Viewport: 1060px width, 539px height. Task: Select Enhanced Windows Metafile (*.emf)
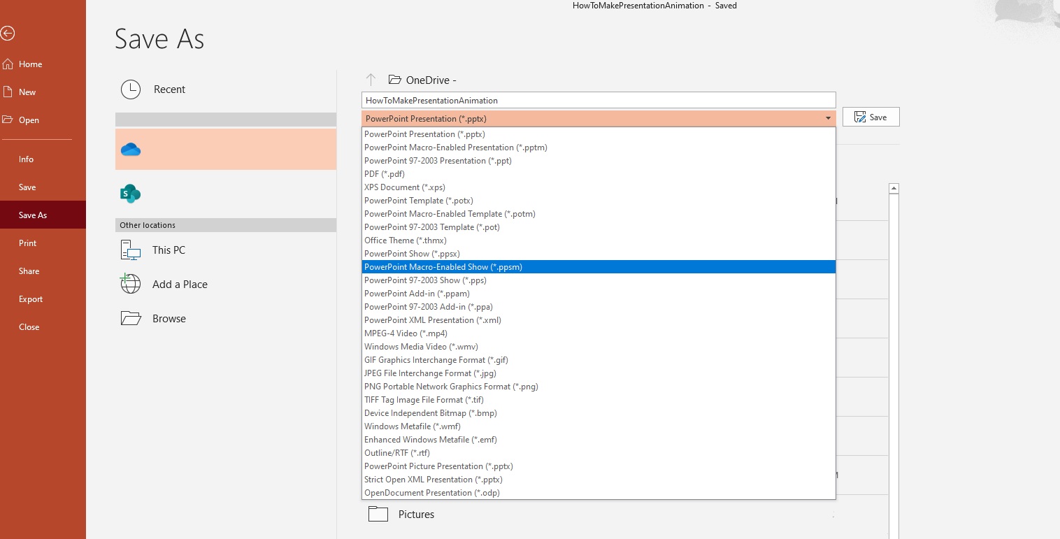point(599,440)
